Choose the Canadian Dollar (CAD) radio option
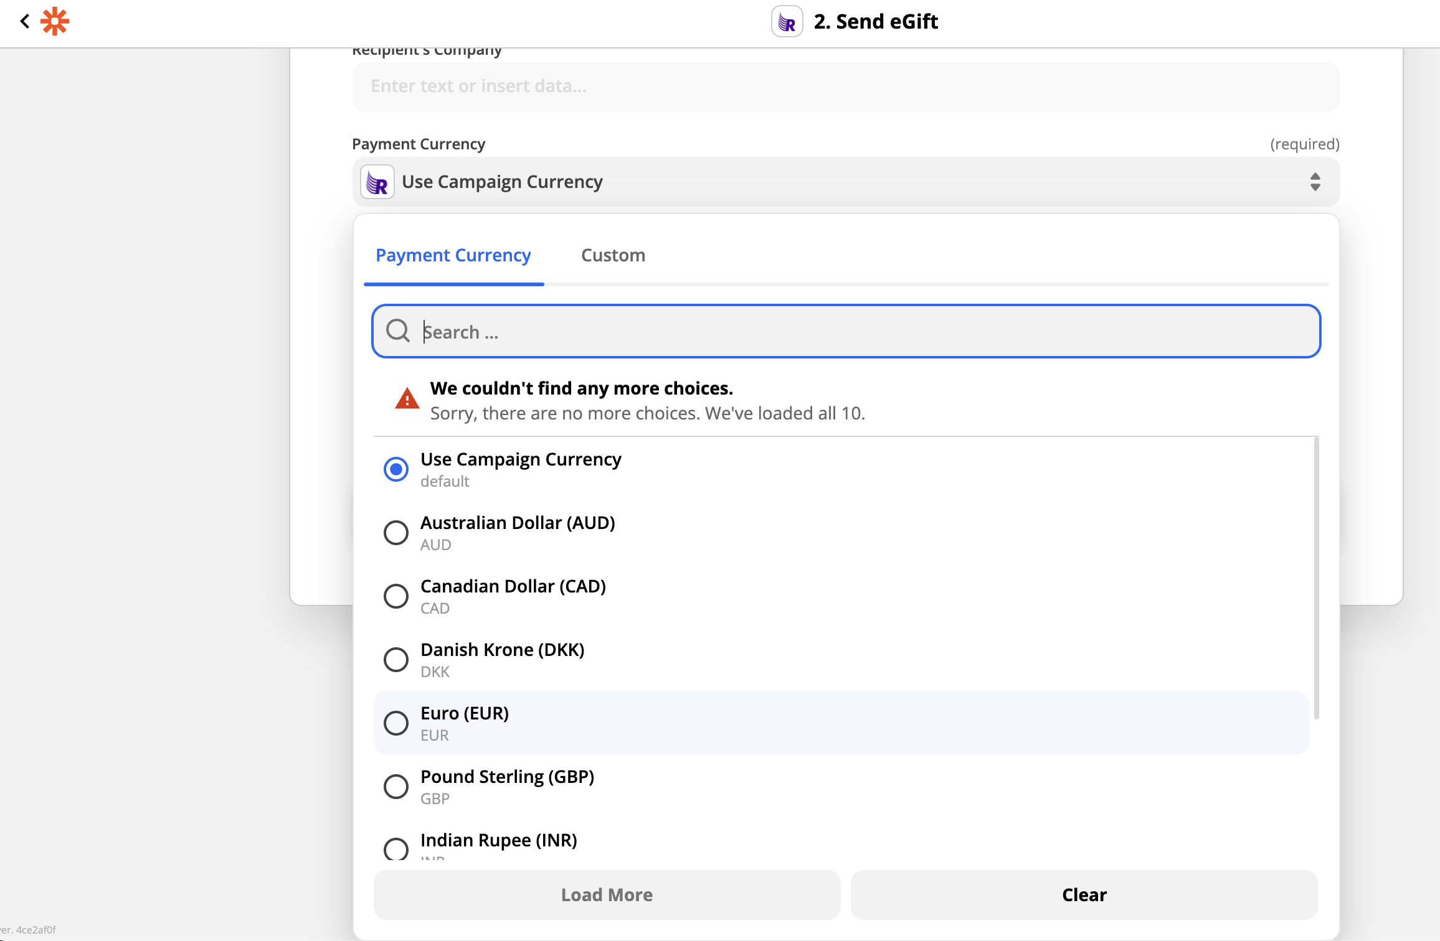Image resolution: width=1440 pixels, height=941 pixels. coord(396,596)
